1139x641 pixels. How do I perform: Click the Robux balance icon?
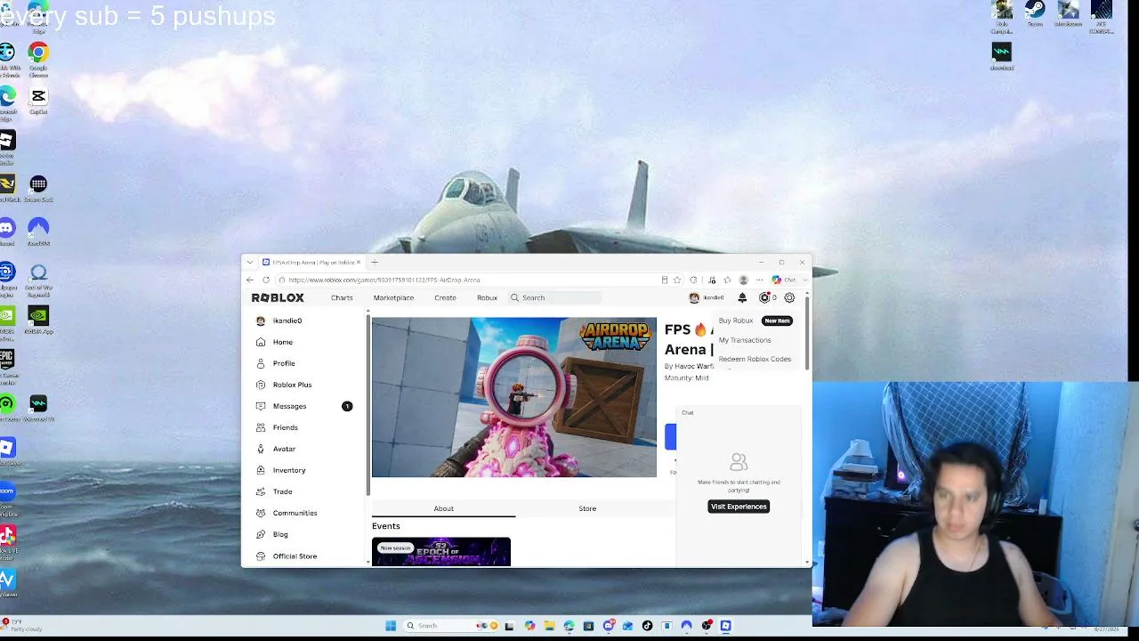pyautogui.click(x=764, y=297)
